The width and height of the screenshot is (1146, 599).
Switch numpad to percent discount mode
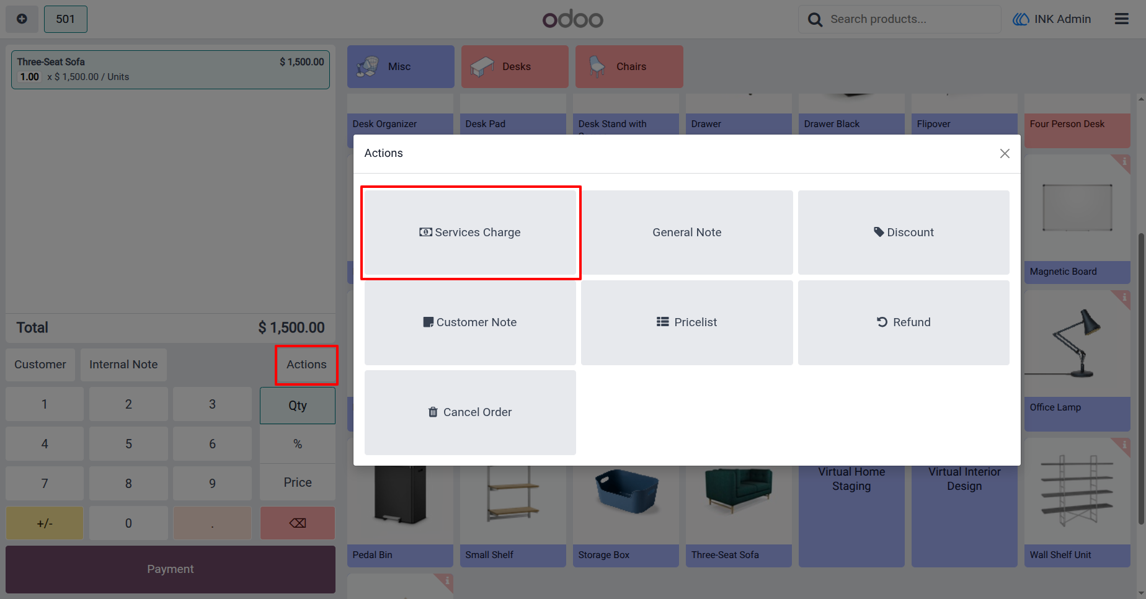(x=298, y=444)
